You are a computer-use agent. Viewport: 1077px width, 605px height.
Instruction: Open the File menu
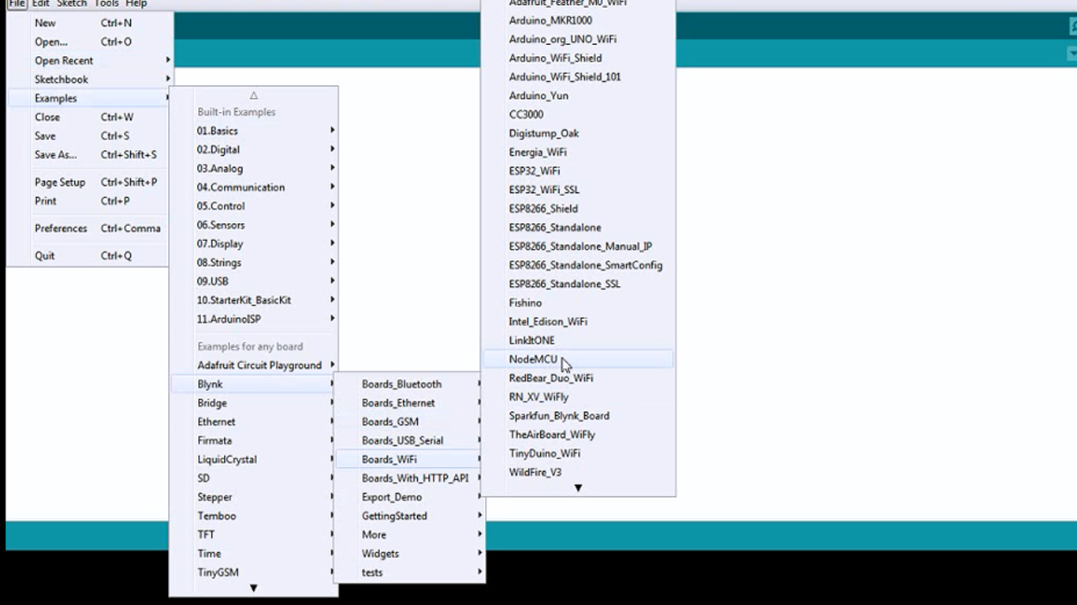pos(17,4)
